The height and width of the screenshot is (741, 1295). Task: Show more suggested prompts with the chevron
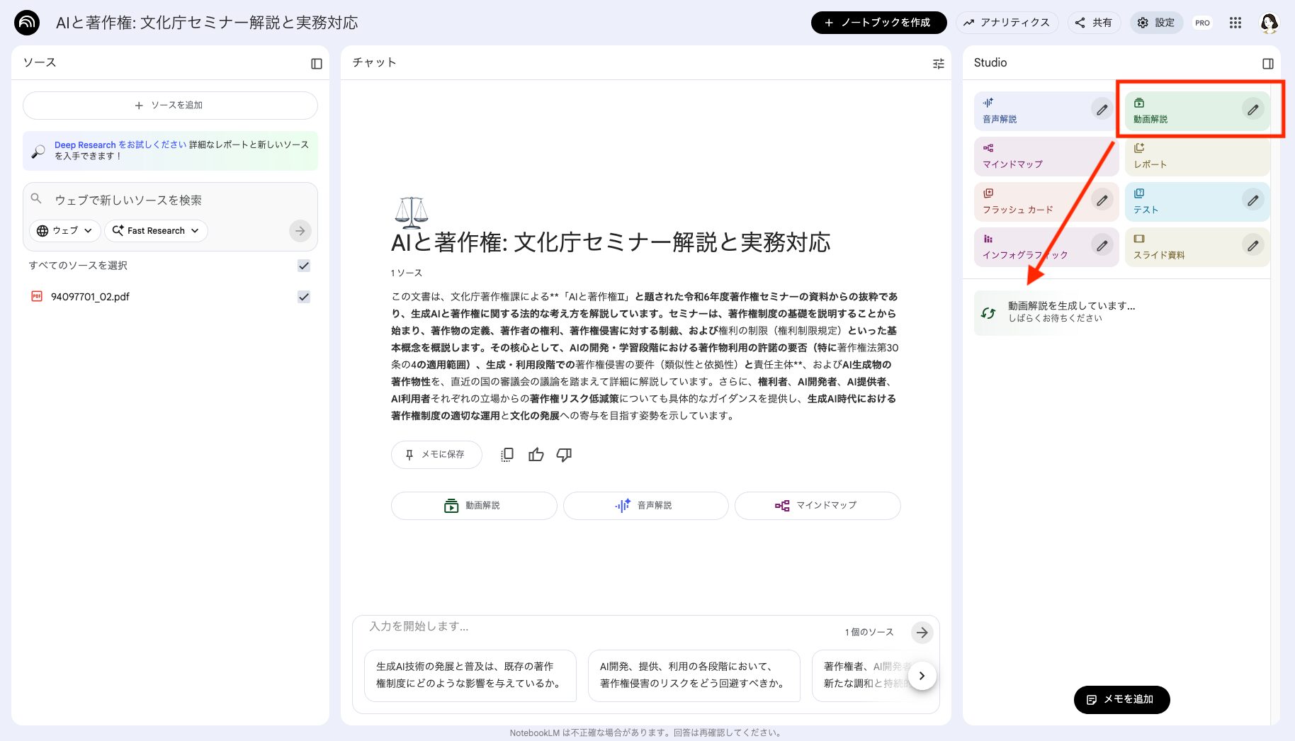coord(922,676)
